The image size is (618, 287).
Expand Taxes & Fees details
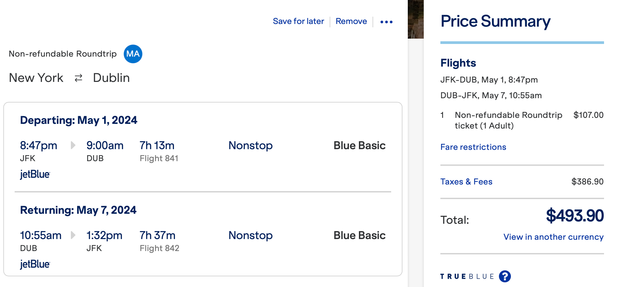coord(466,182)
